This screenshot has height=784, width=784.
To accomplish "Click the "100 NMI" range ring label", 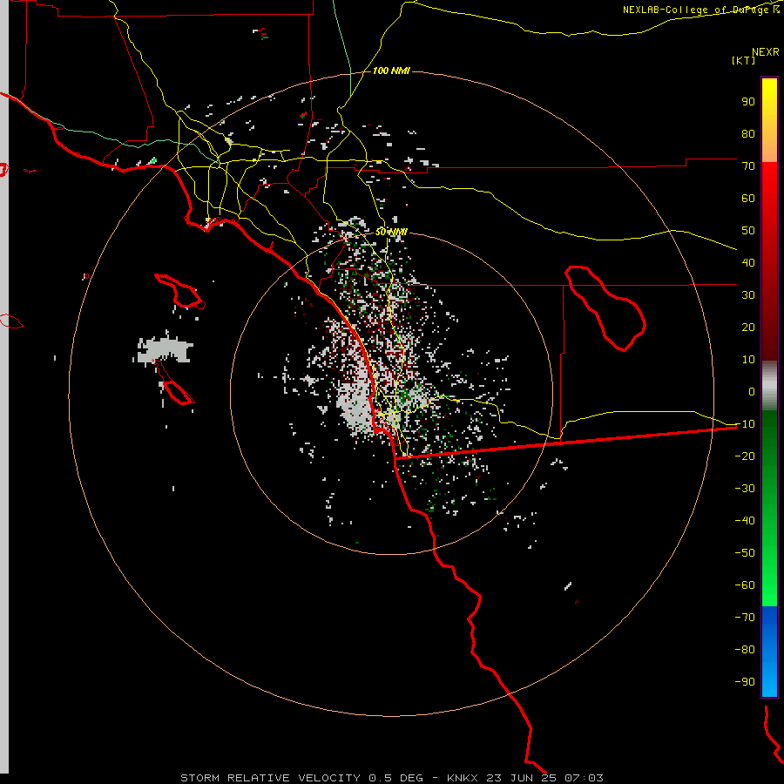I will pos(391,71).
